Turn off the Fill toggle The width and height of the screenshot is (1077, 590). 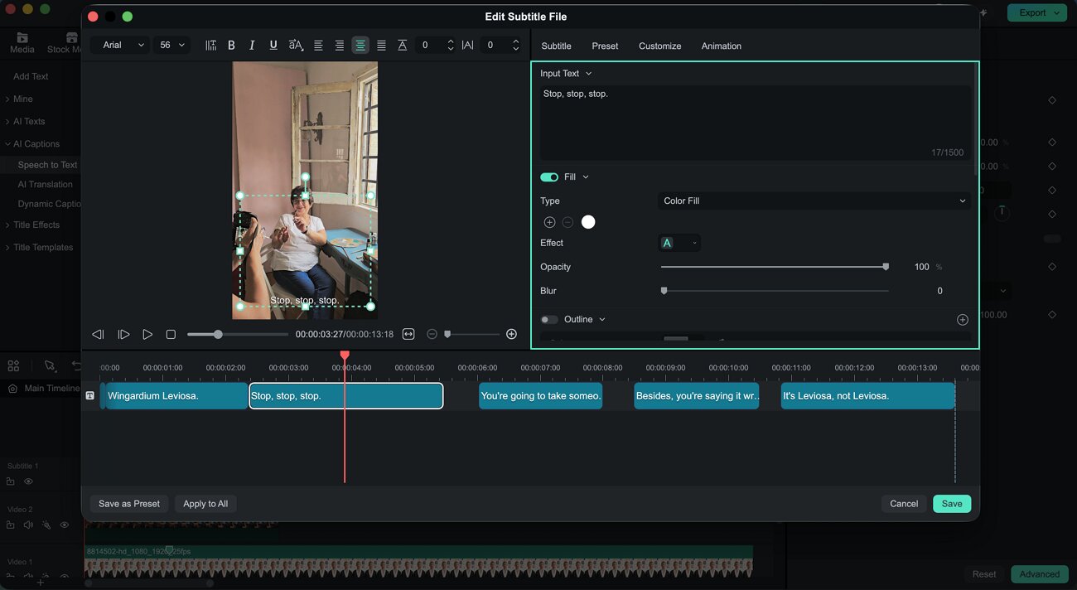pos(549,177)
